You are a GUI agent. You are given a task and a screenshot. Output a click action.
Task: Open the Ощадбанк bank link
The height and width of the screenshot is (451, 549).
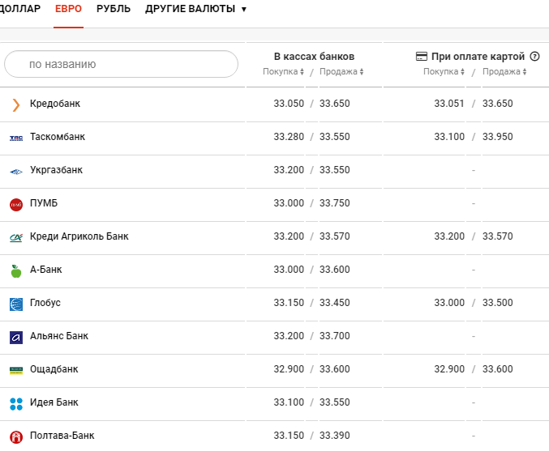(54, 369)
